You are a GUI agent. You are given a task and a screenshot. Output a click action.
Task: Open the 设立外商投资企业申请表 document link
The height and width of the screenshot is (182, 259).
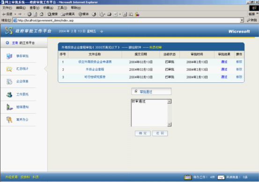coord(95,62)
